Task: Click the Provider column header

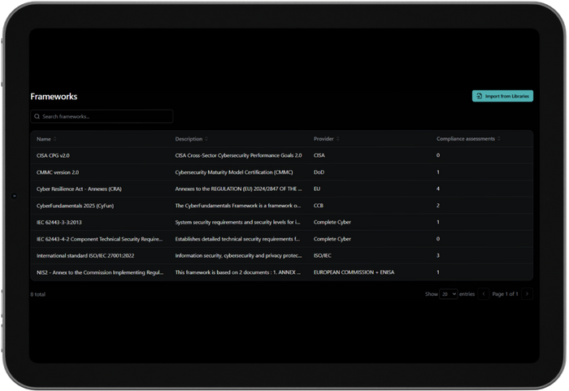Action: [x=324, y=139]
